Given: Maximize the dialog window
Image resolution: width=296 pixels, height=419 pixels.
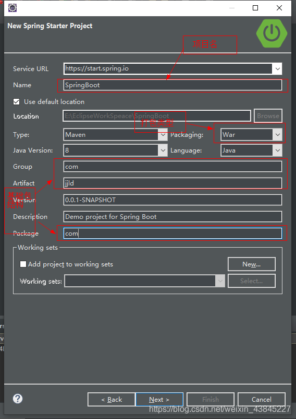Looking at the screenshot, I should 255,8.
